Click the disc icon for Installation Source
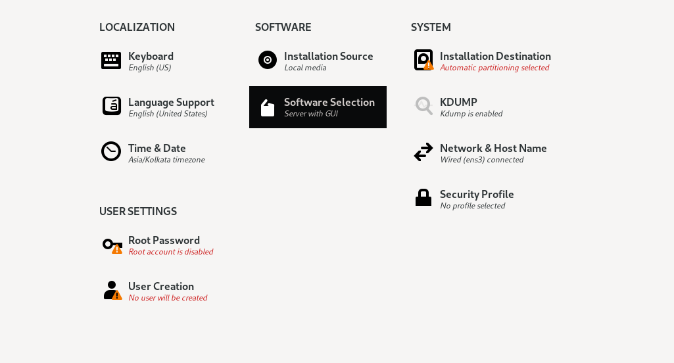The image size is (674, 363). tap(268, 60)
